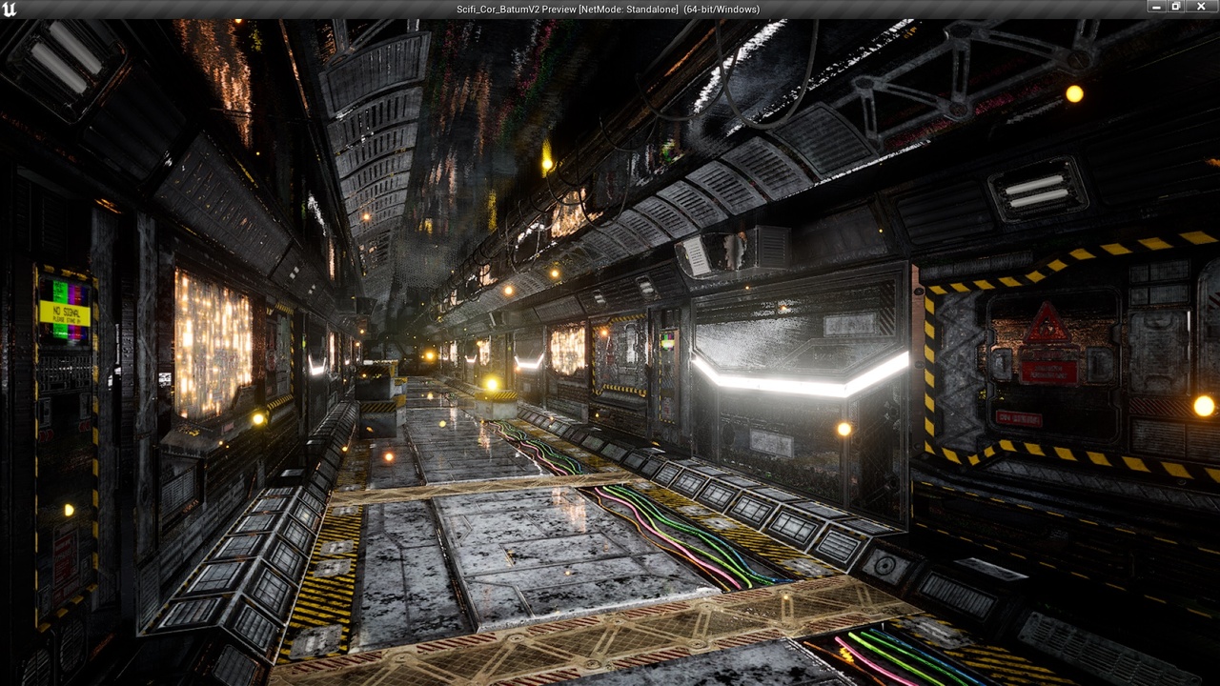1220x686 pixels.
Task: Minimize the Scifi_Cor_BatumV2 Preview window
Action: click(1156, 7)
